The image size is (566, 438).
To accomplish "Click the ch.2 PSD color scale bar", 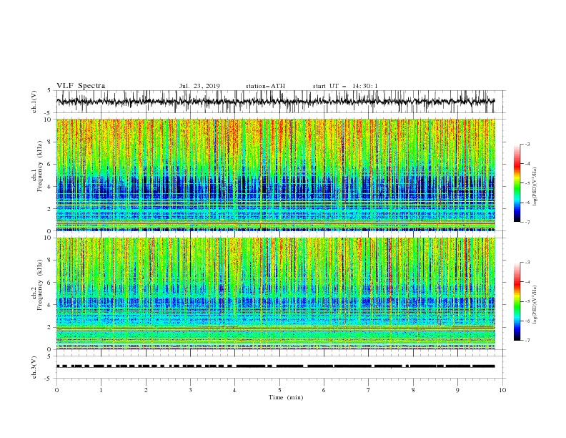I will (517, 301).
